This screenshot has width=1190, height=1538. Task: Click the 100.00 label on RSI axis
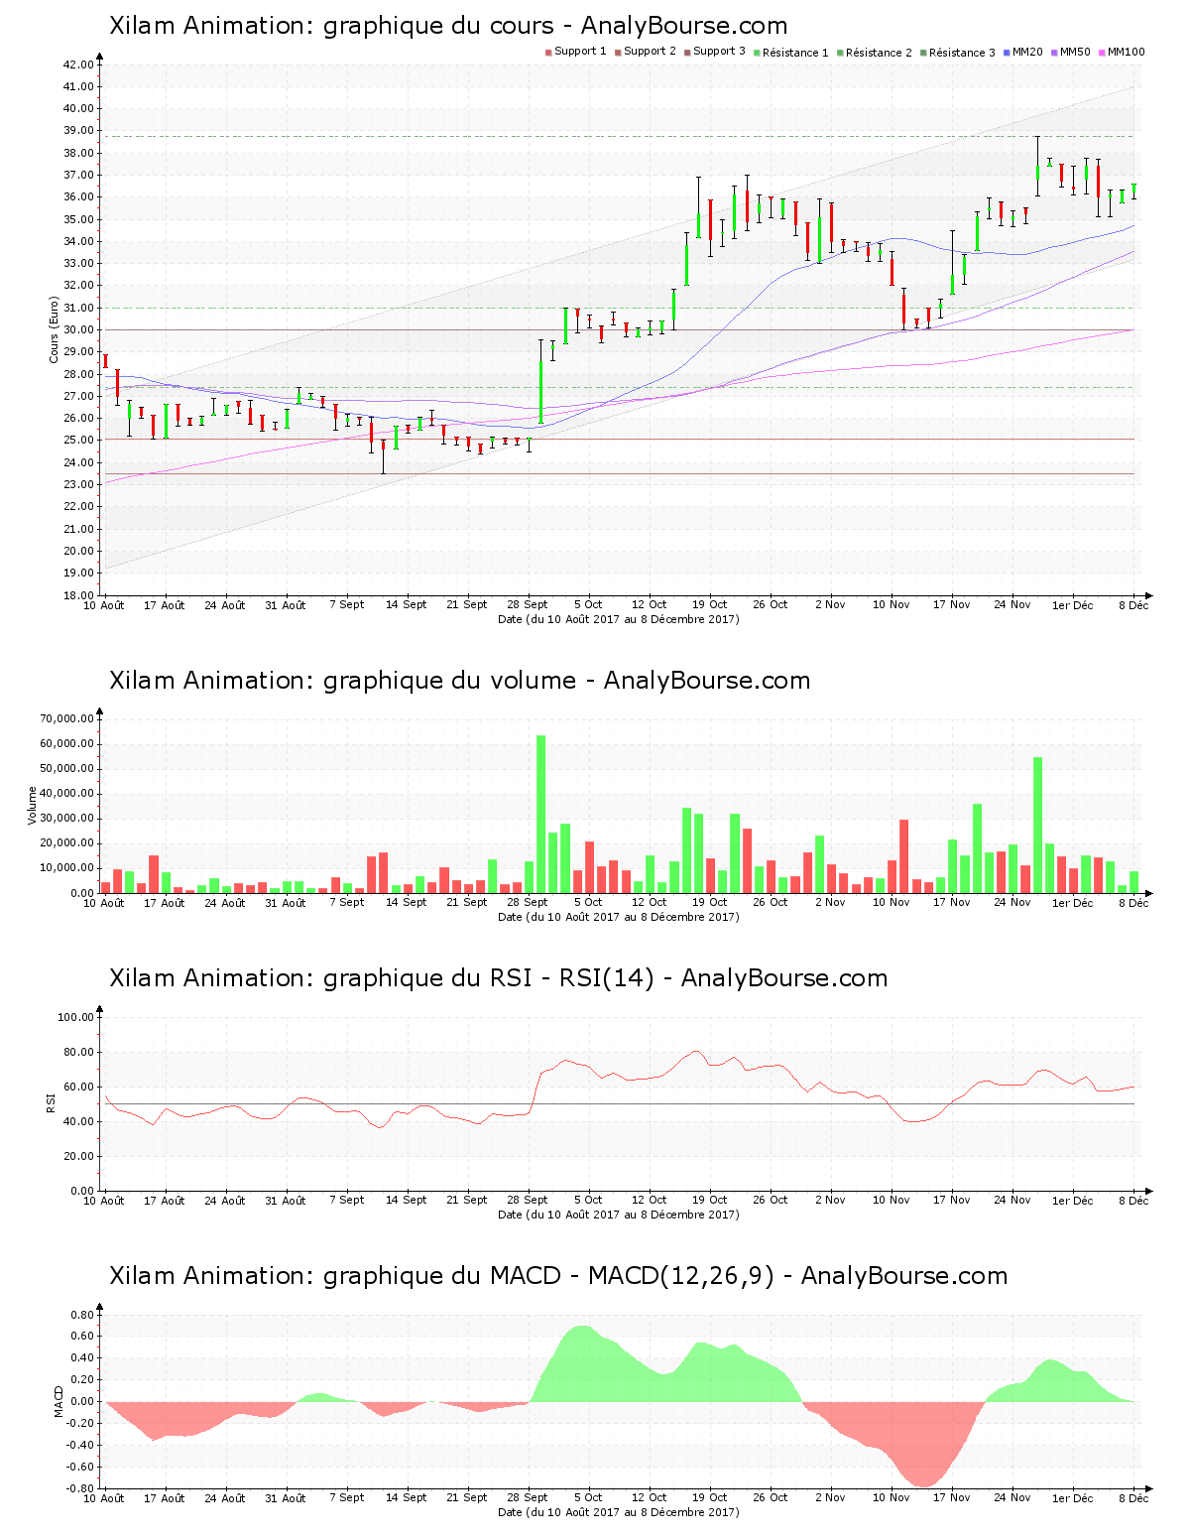75,1017
